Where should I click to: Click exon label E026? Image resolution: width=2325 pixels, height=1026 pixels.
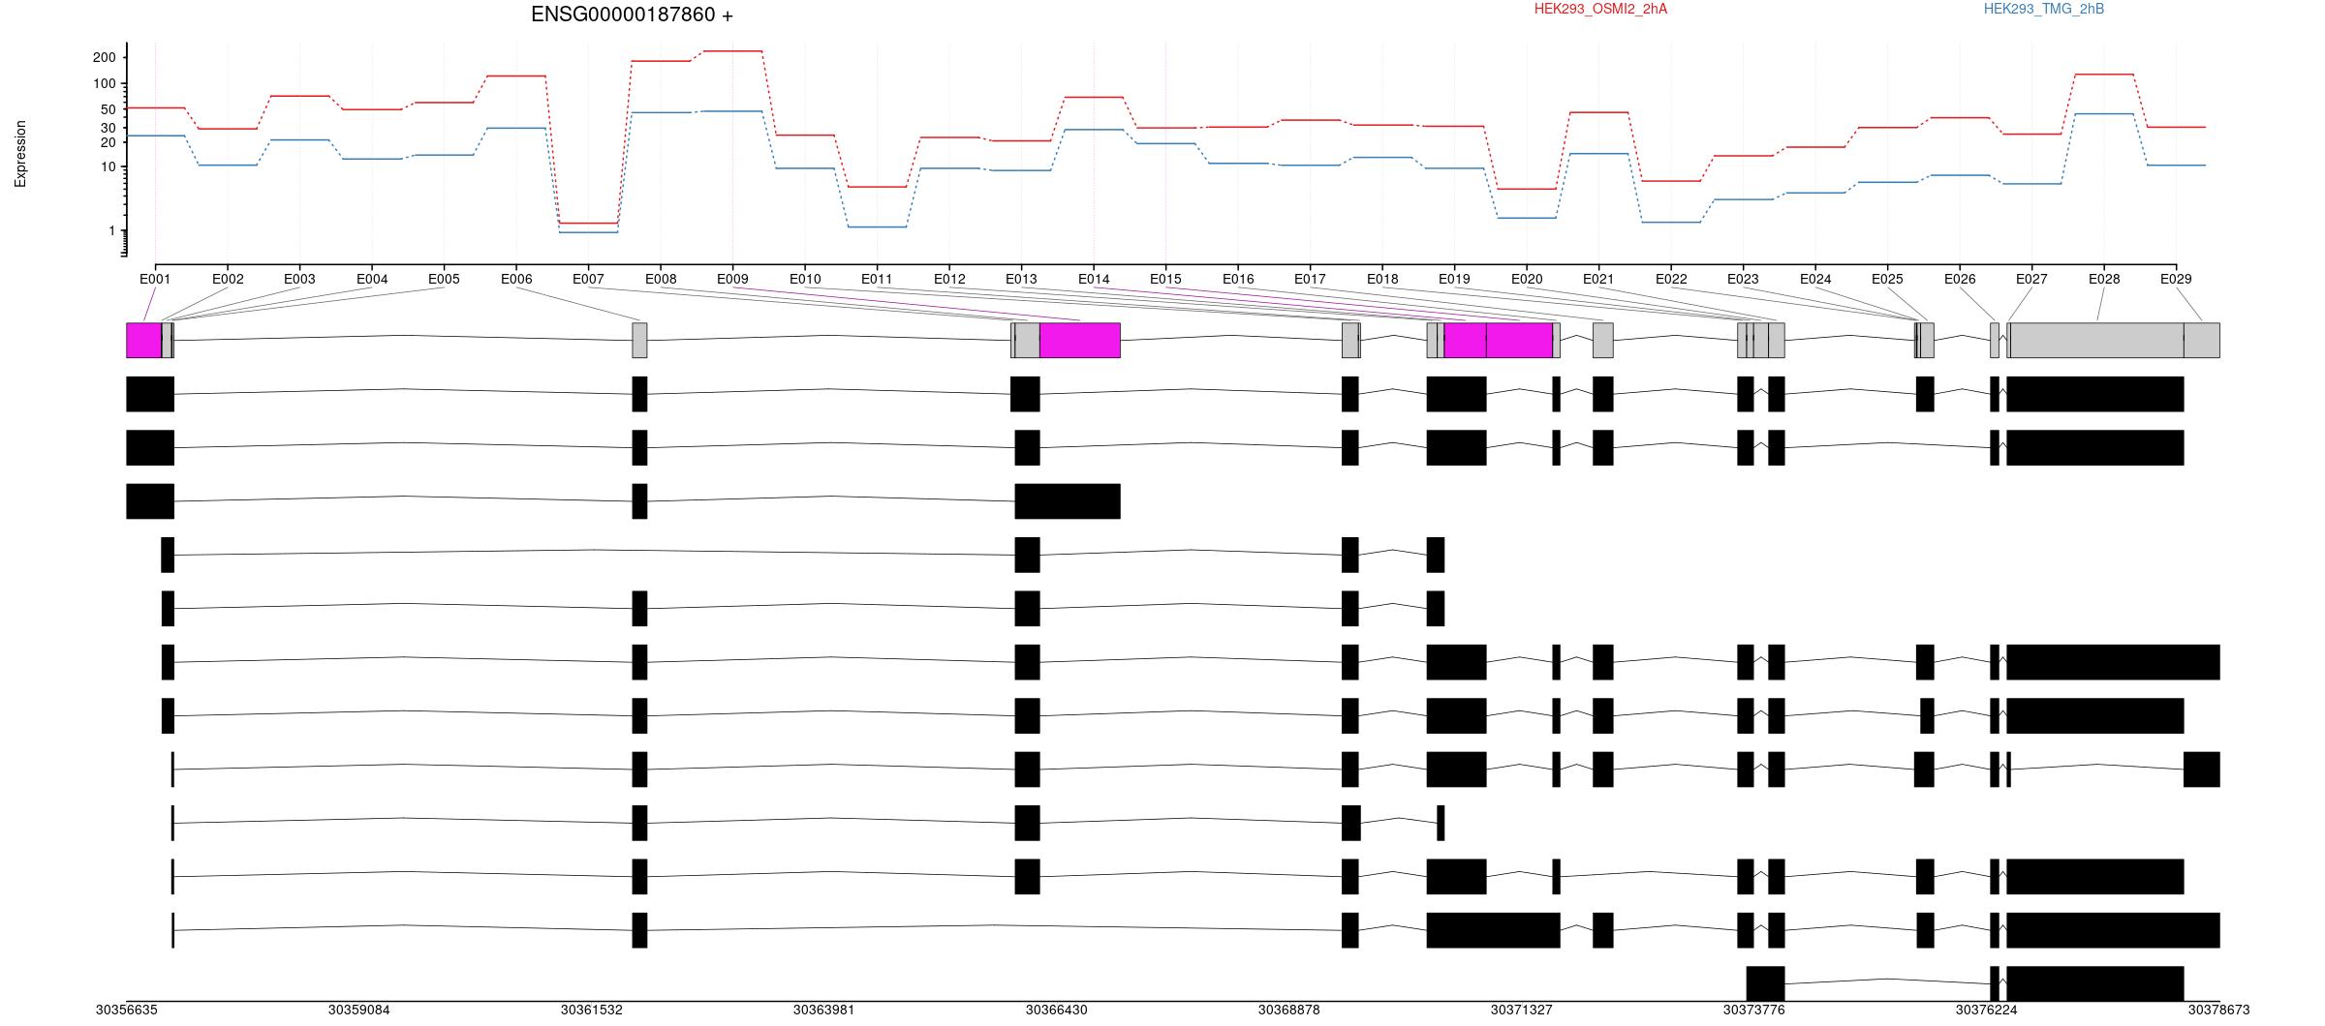click(x=1960, y=279)
